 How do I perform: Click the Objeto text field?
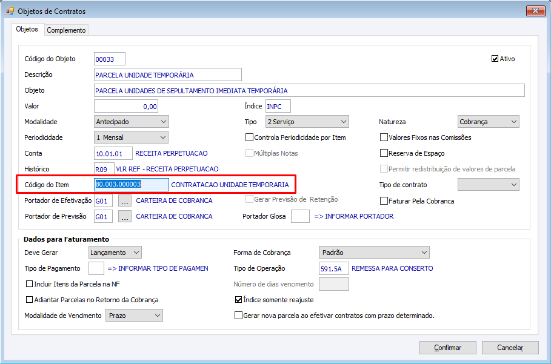(x=309, y=91)
